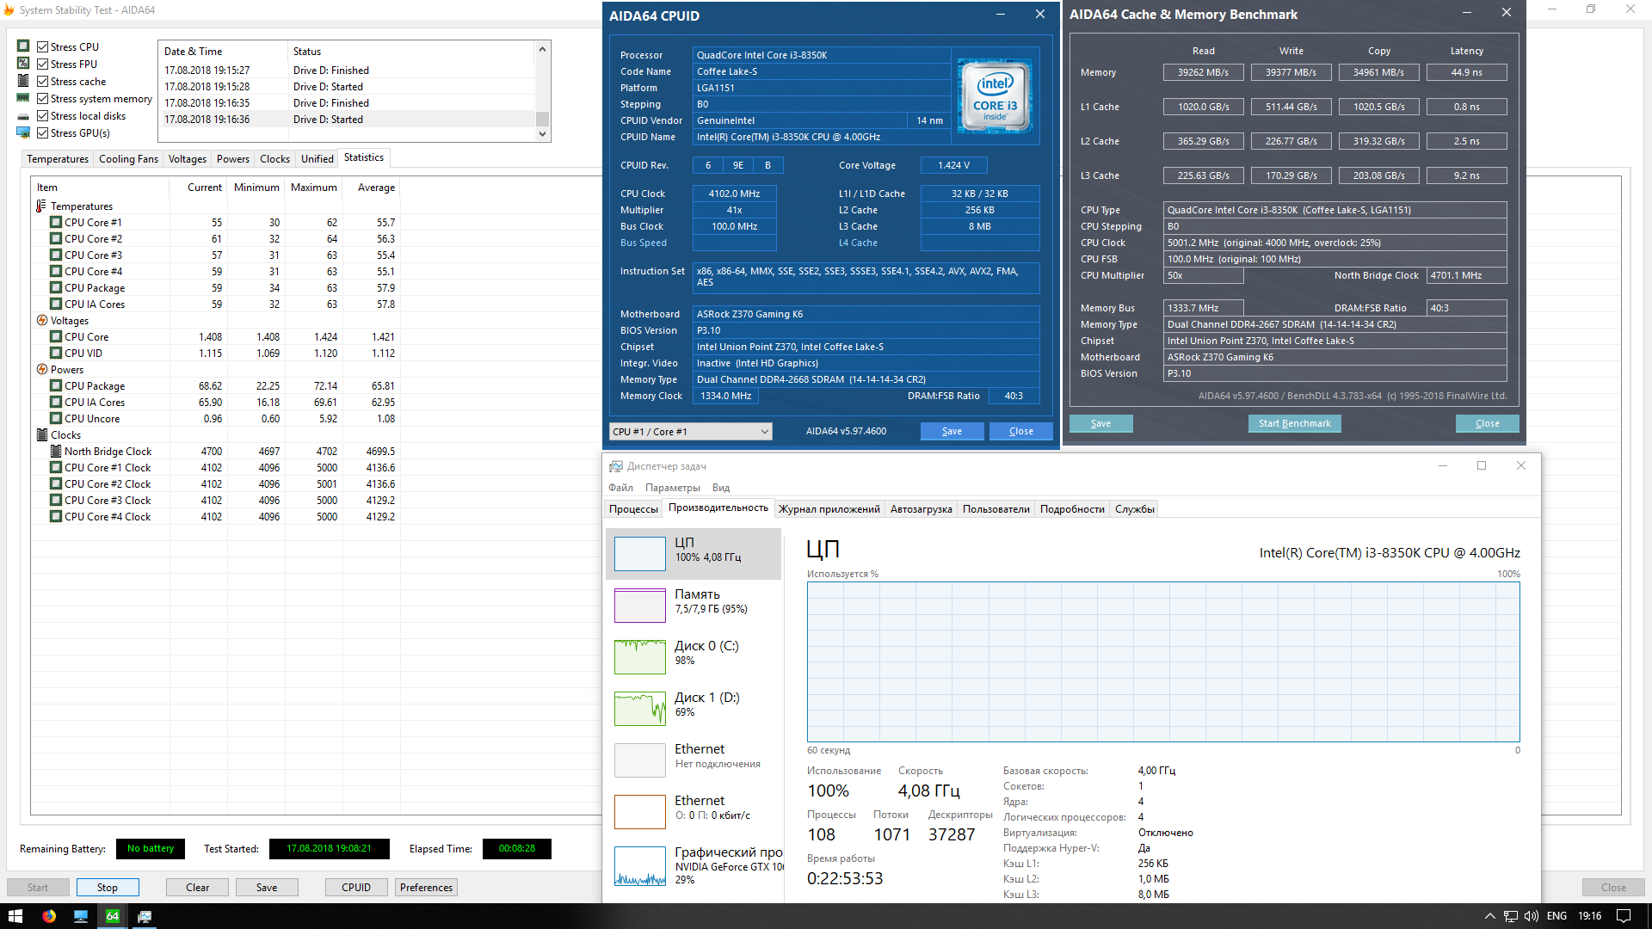1652x929 pixels.
Task: Open the volume tray icon
Action: coord(1532,916)
